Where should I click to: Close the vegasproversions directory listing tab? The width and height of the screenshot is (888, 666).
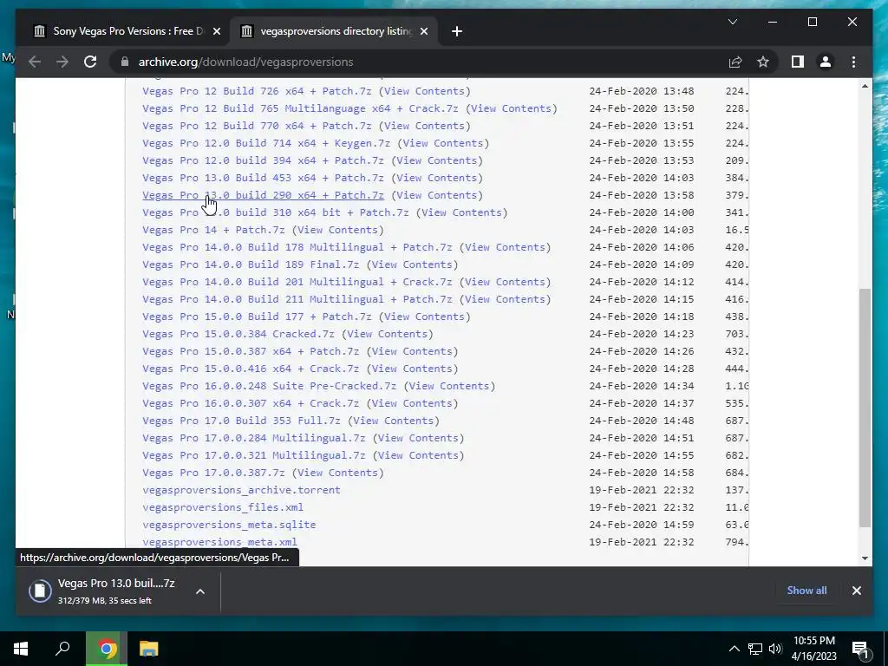pyautogui.click(x=425, y=31)
